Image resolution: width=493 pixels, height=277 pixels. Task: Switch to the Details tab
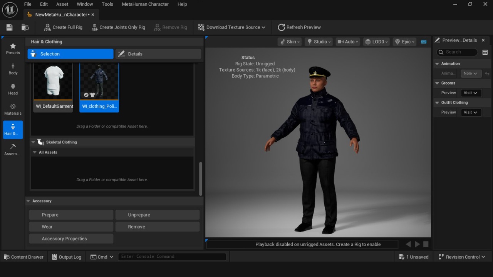pos(158,54)
